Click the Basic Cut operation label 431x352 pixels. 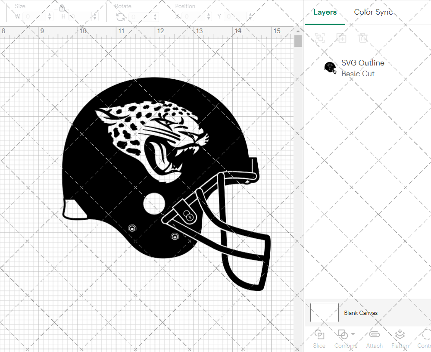(358, 74)
